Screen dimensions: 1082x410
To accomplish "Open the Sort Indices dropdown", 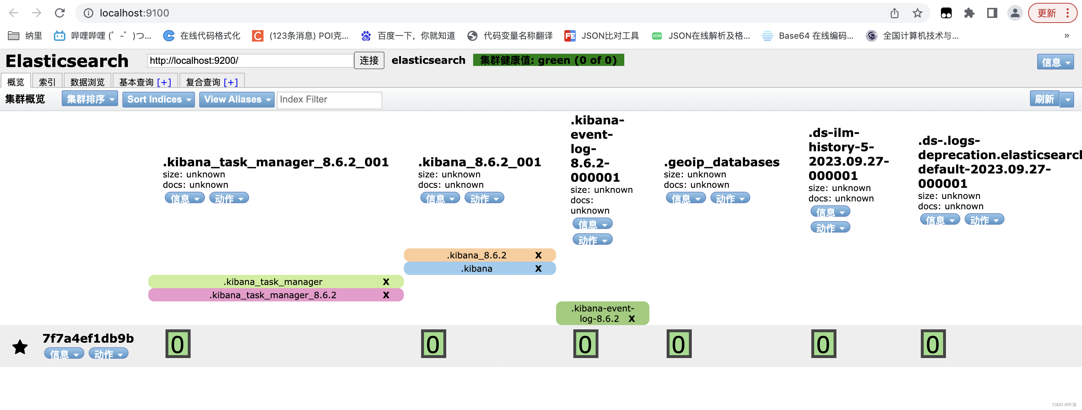I will point(158,99).
